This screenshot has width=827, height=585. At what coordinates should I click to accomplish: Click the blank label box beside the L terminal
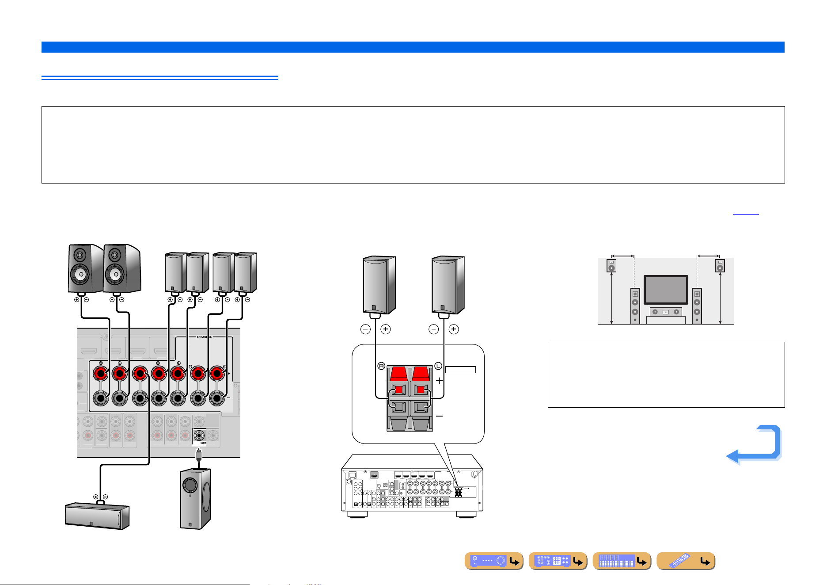coord(460,370)
